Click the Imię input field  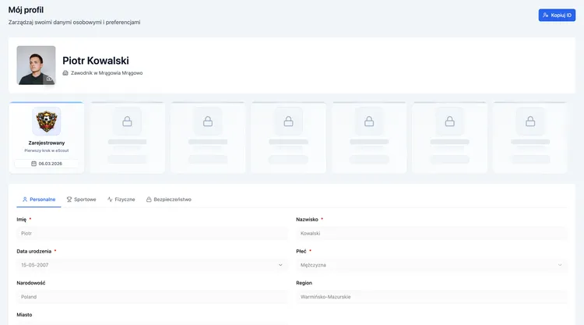click(152, 233)
